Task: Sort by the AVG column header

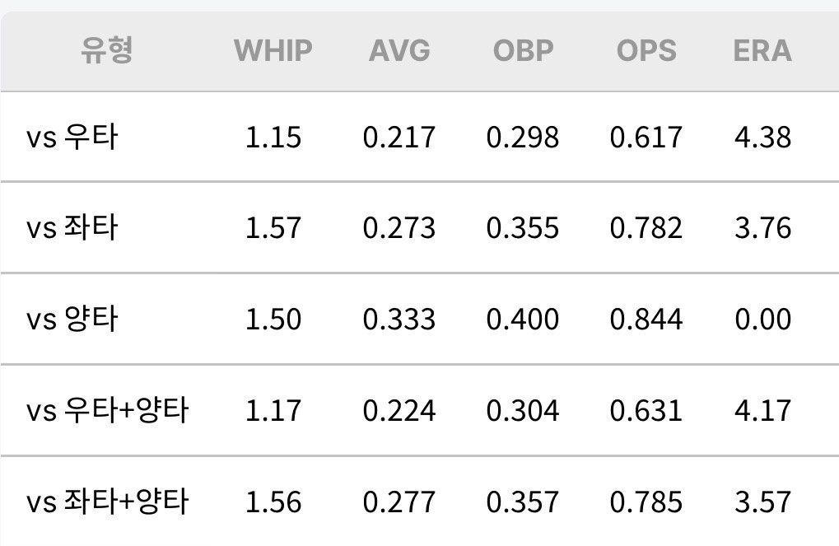Action: click(399, 51)
